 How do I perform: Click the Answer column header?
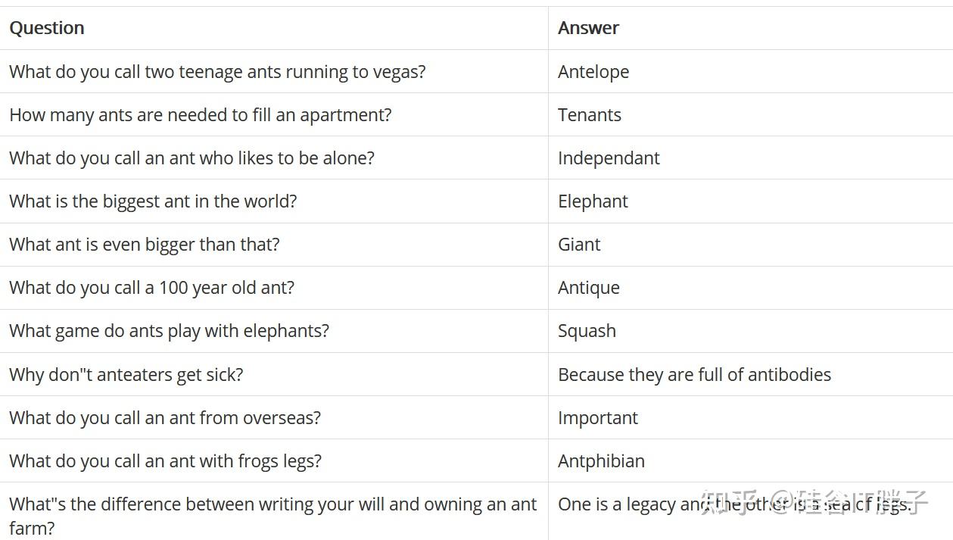pos(588,28)
